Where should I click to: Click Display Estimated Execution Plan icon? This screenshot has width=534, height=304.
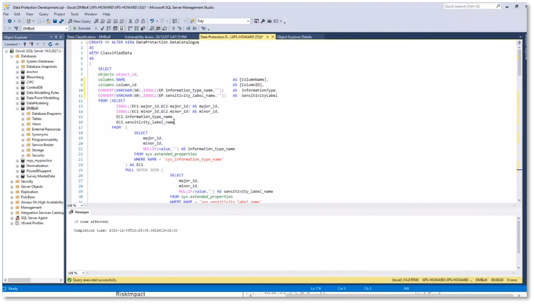(108, 28)
